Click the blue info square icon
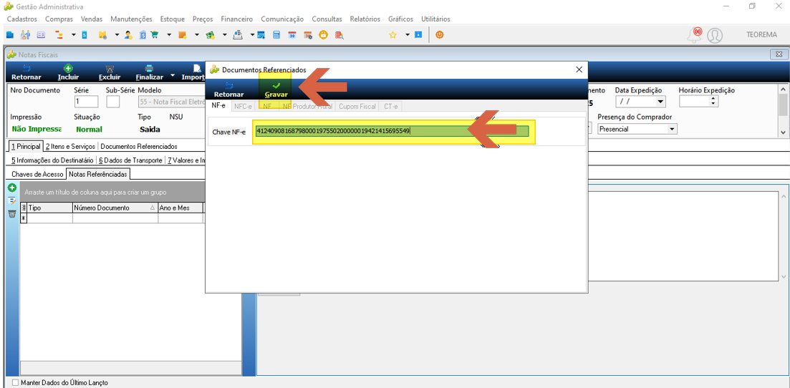The width and height of the screenshot is (790, 388). (418, 35)
